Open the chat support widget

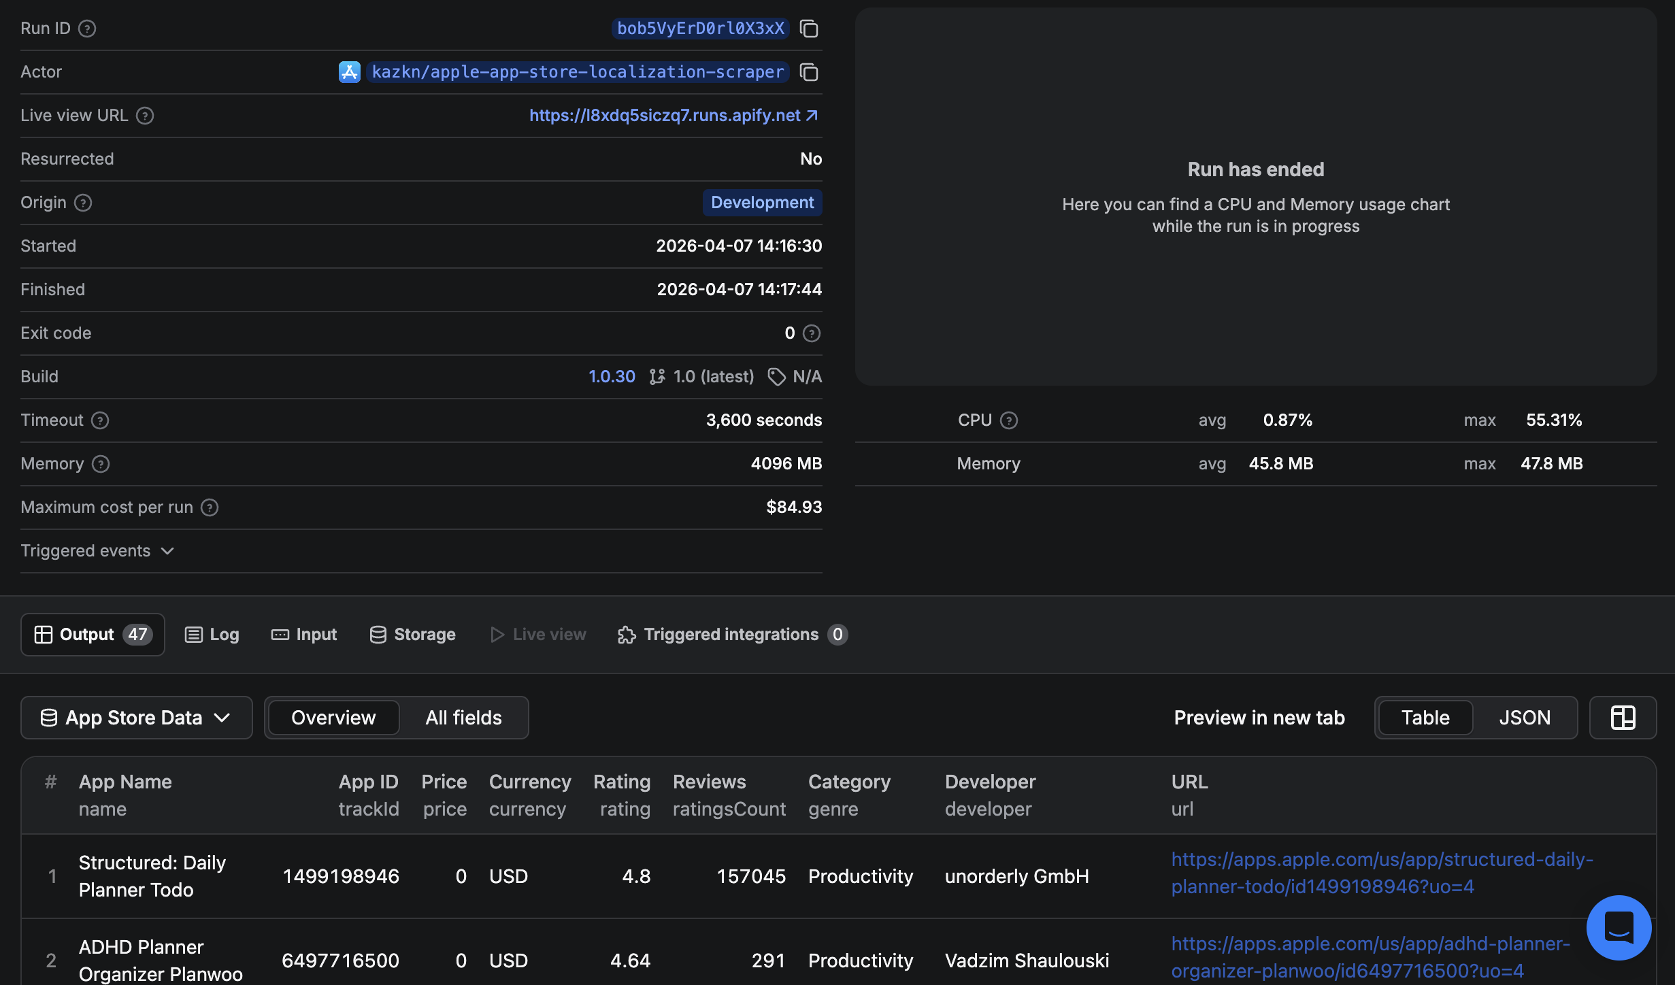tap(1619, 927)
